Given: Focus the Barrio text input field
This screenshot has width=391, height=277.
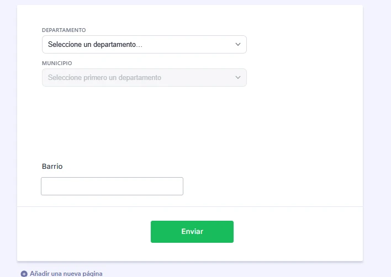Looking at the screenshot, I should [x=112, y=186].
